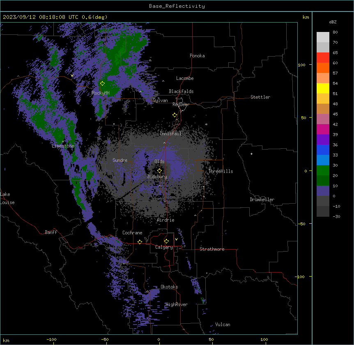Screen dimensions: 354x345
Task: Click the HighRiver label
Action: tap(177, 304)
